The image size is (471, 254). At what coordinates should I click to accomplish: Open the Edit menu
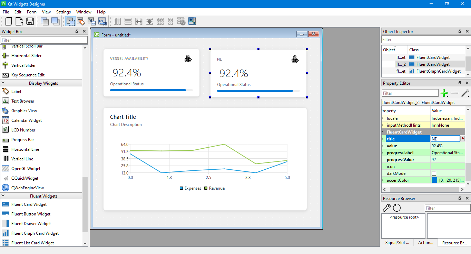pyautogui.click(x=18, y=12)
